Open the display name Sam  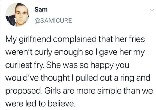(41, 10)
